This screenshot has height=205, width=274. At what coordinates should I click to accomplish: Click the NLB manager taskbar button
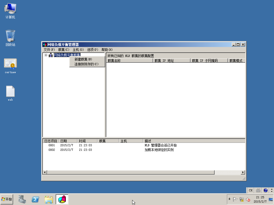[62, 199]
